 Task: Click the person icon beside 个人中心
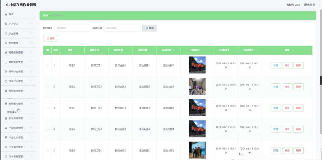(6, 24)
